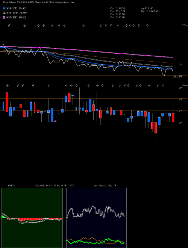This screenshot has height=248, width=188.
Task: Click the tall red candlestick at the chart's left
Action: point(7,102)
